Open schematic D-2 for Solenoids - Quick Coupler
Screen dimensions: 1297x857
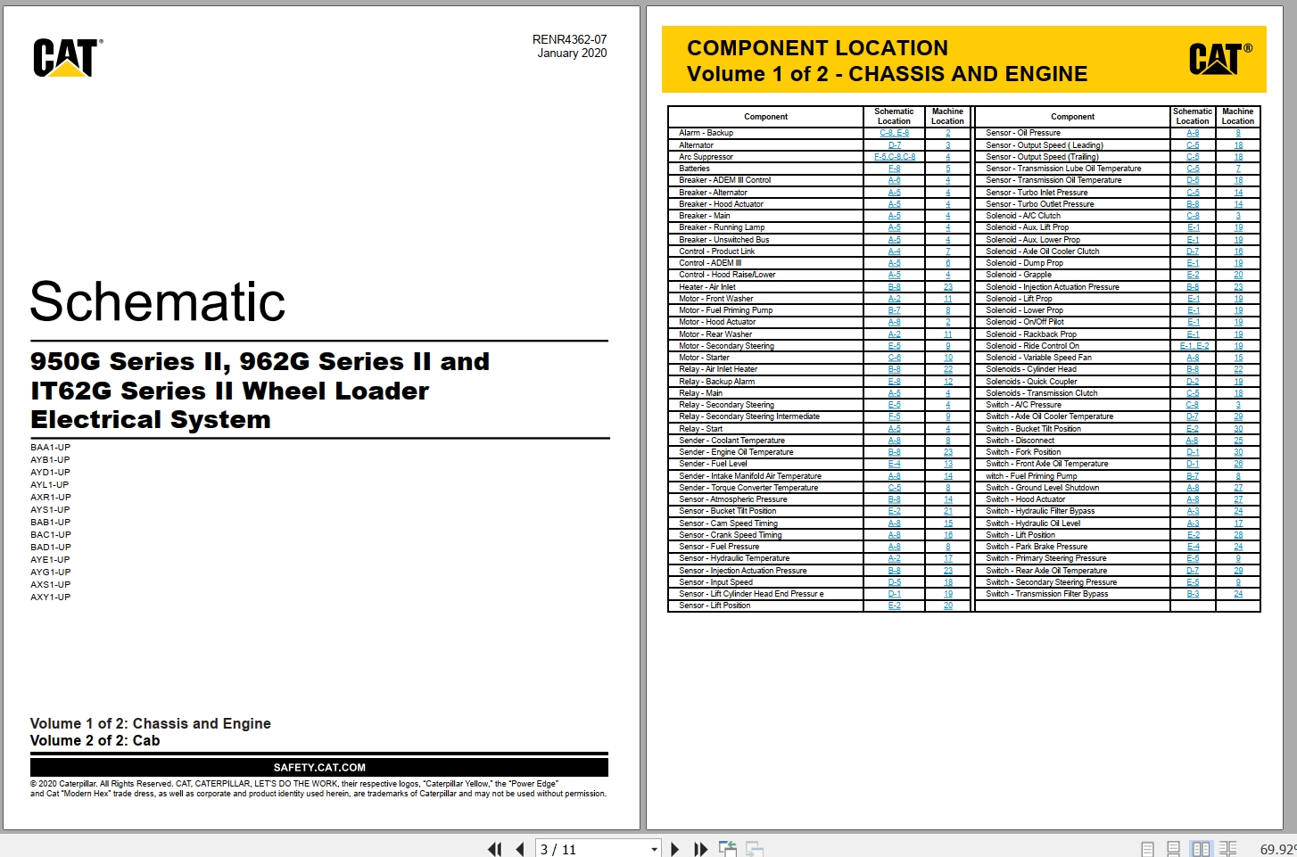1193,382
